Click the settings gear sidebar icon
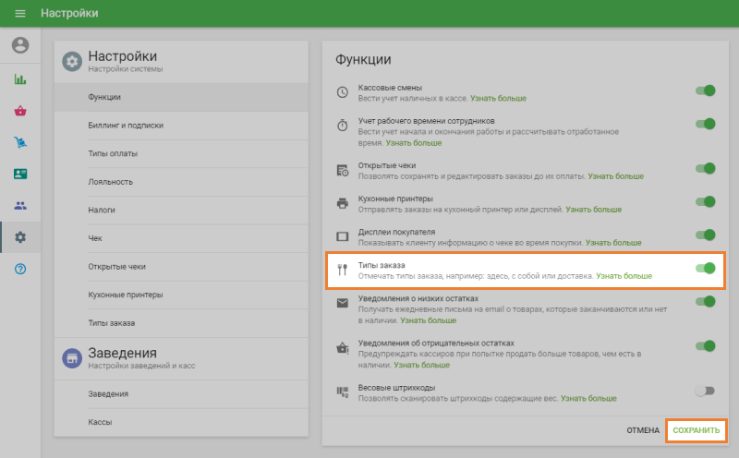This screenshot has height=458, width=739. [20, 237]
